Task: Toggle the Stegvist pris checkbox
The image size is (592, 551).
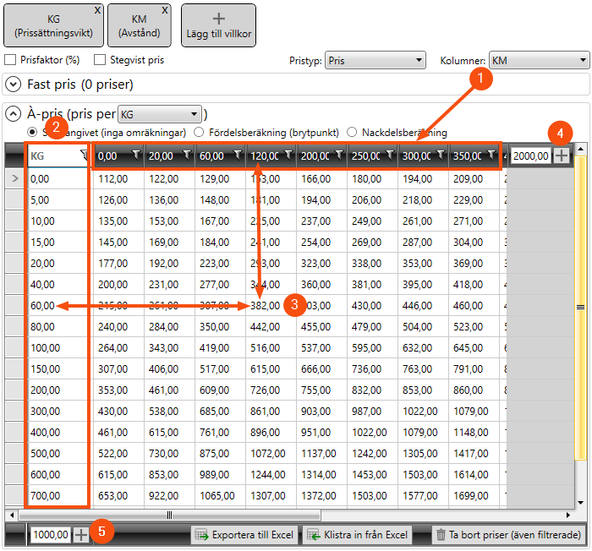Action: click(100, 60)
